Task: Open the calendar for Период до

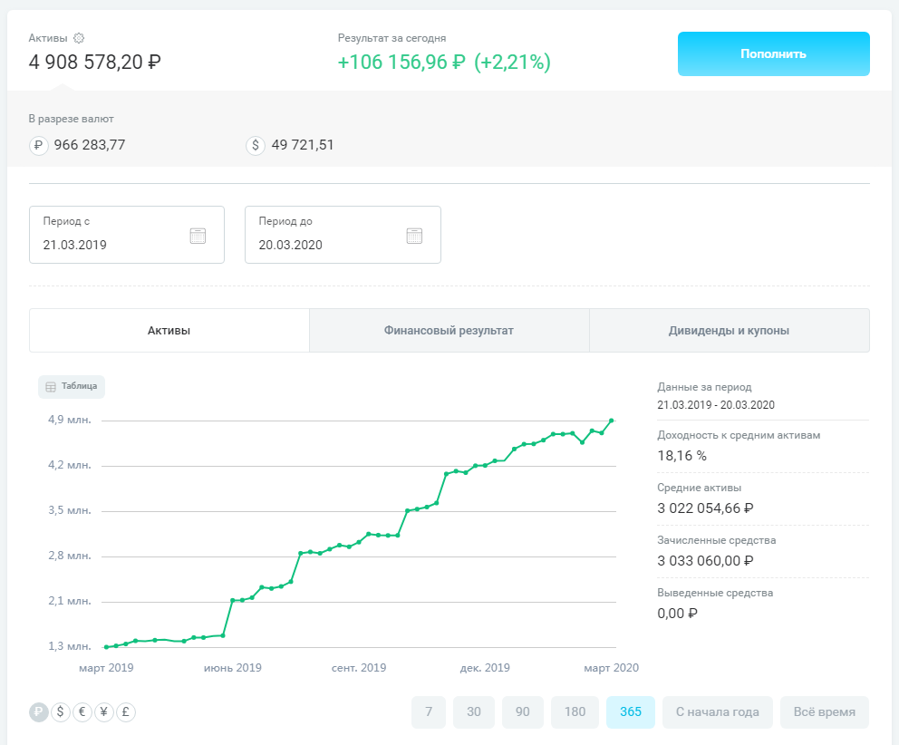Action: tap(414, 236)
